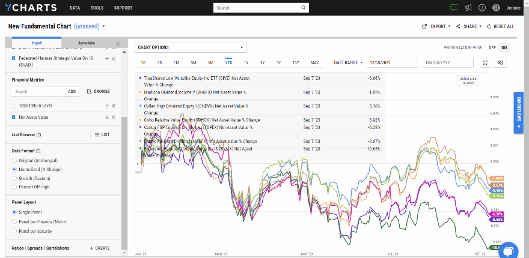Open the Support menu in top navigation
This screenshot has height=258, width=529.
pyautogui.click(x=123, y=8)
